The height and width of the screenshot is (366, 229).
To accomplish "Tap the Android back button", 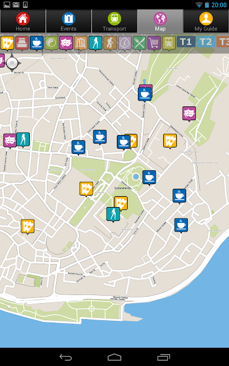I will pos(66,357).
